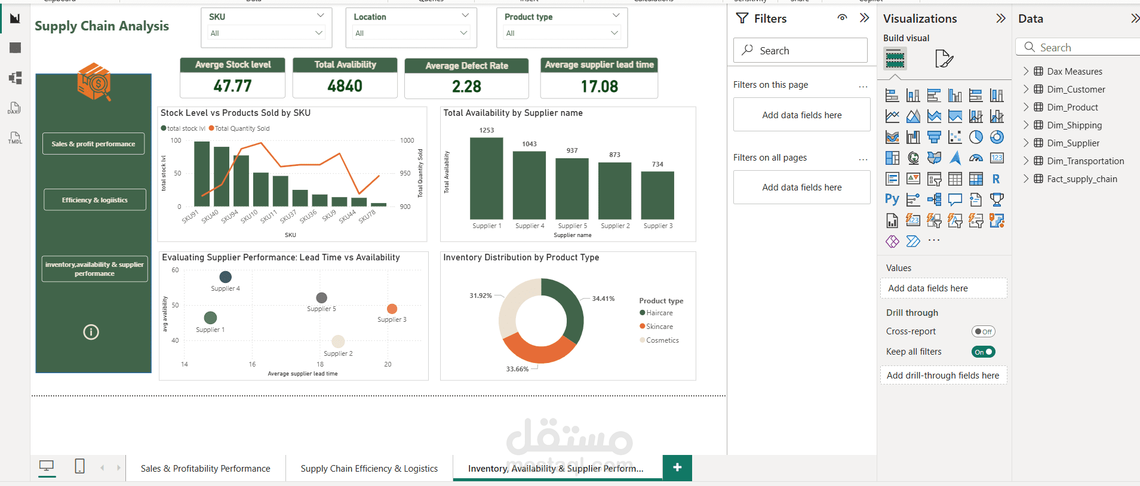Screen dimensions: 1140x486
Task: Add a new page with plus button
Action: click(677, 467)
